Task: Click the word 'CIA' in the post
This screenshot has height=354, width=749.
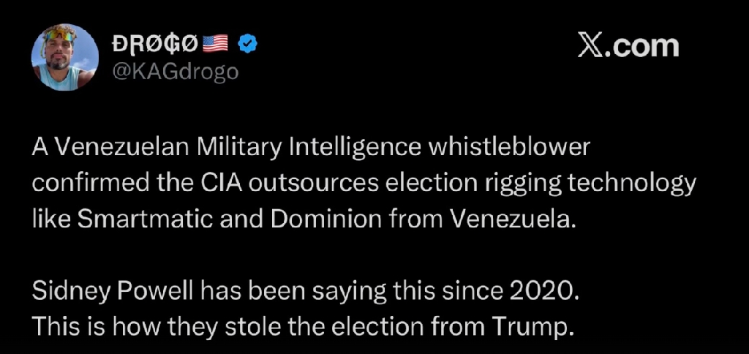Action: [222, 183]
